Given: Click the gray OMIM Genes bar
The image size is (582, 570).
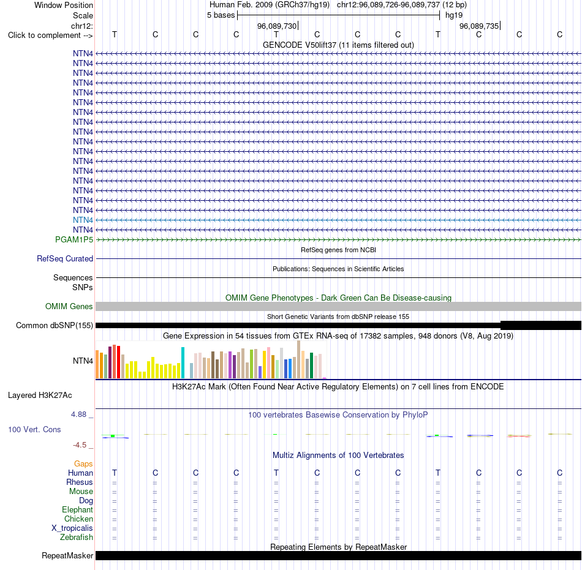Looking at the screenshot, I should pyautogui.click(x=338, y=306).
